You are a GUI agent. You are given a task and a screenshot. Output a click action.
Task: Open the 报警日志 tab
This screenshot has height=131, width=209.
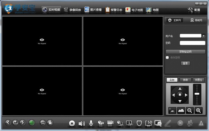[114, 10]
